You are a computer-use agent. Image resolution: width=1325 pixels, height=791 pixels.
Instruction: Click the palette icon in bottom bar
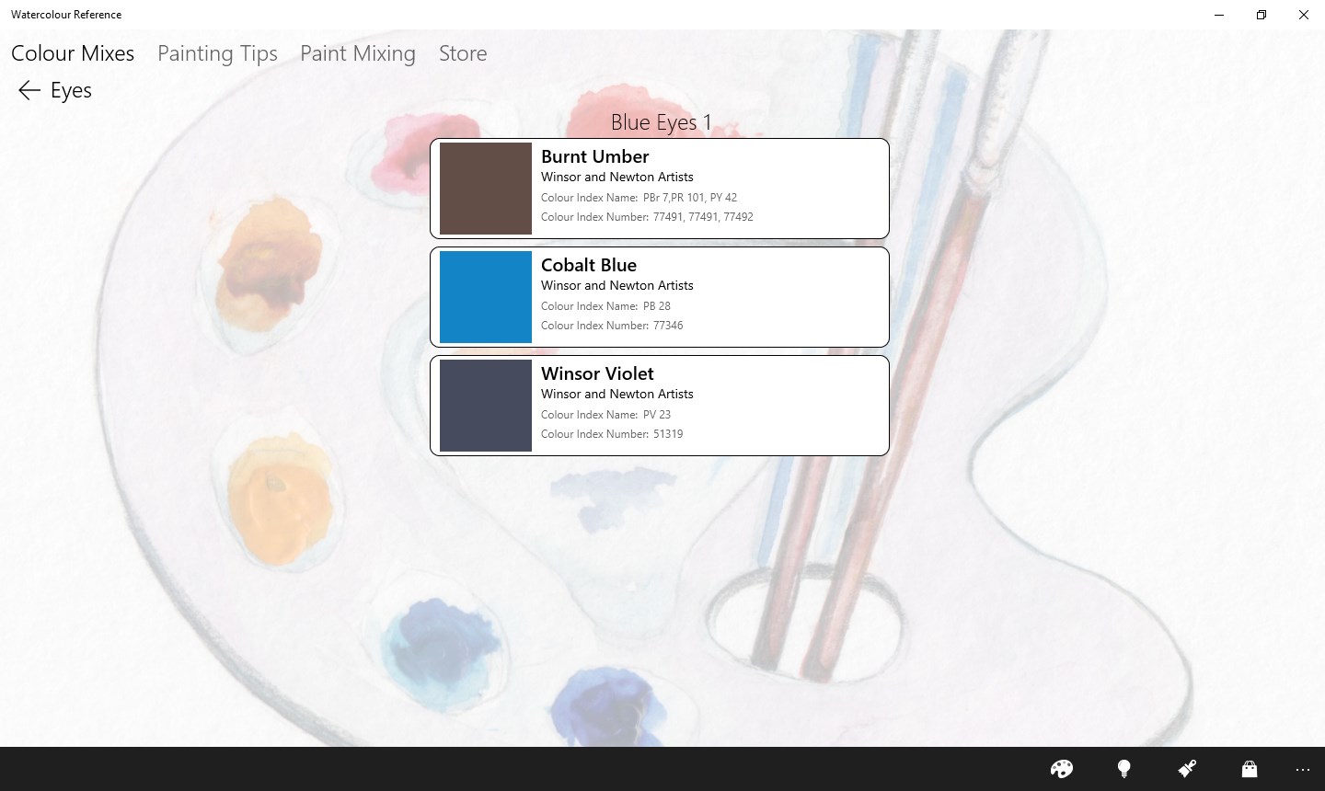[1061, 769]
